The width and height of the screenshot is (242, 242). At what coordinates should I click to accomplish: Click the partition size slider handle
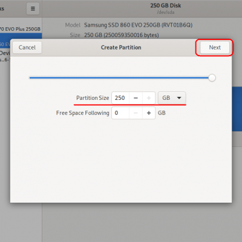[212, 78]
